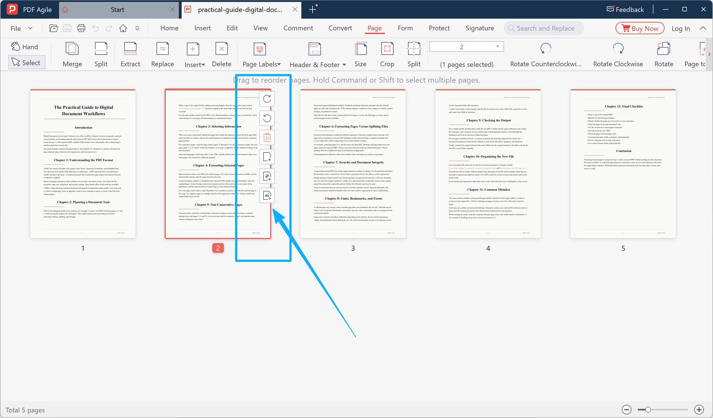This screenshot has width=713, height=418.
Task: Open the File menu
Action: tap(21, 28)
